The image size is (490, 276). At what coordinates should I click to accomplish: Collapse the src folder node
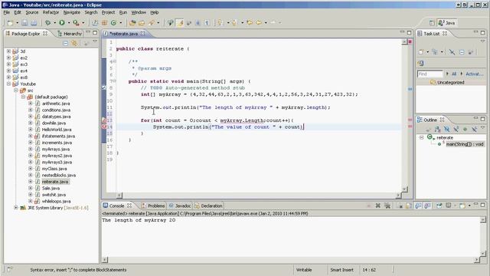(16, 90)
